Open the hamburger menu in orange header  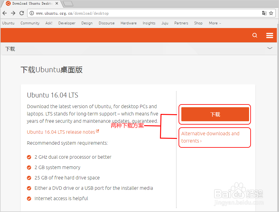click(270, 35)
